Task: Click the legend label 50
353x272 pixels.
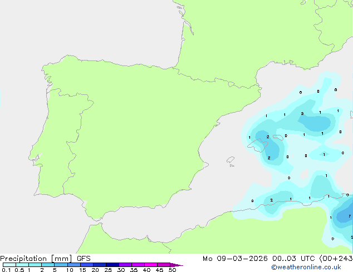Action: pyautogui.click(x=172, y=270)
